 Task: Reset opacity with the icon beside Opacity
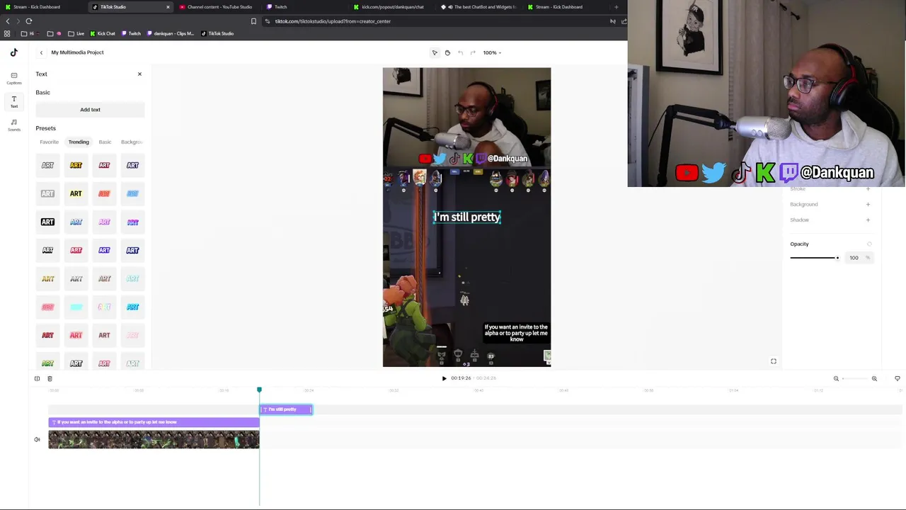[x=869, y=244]
